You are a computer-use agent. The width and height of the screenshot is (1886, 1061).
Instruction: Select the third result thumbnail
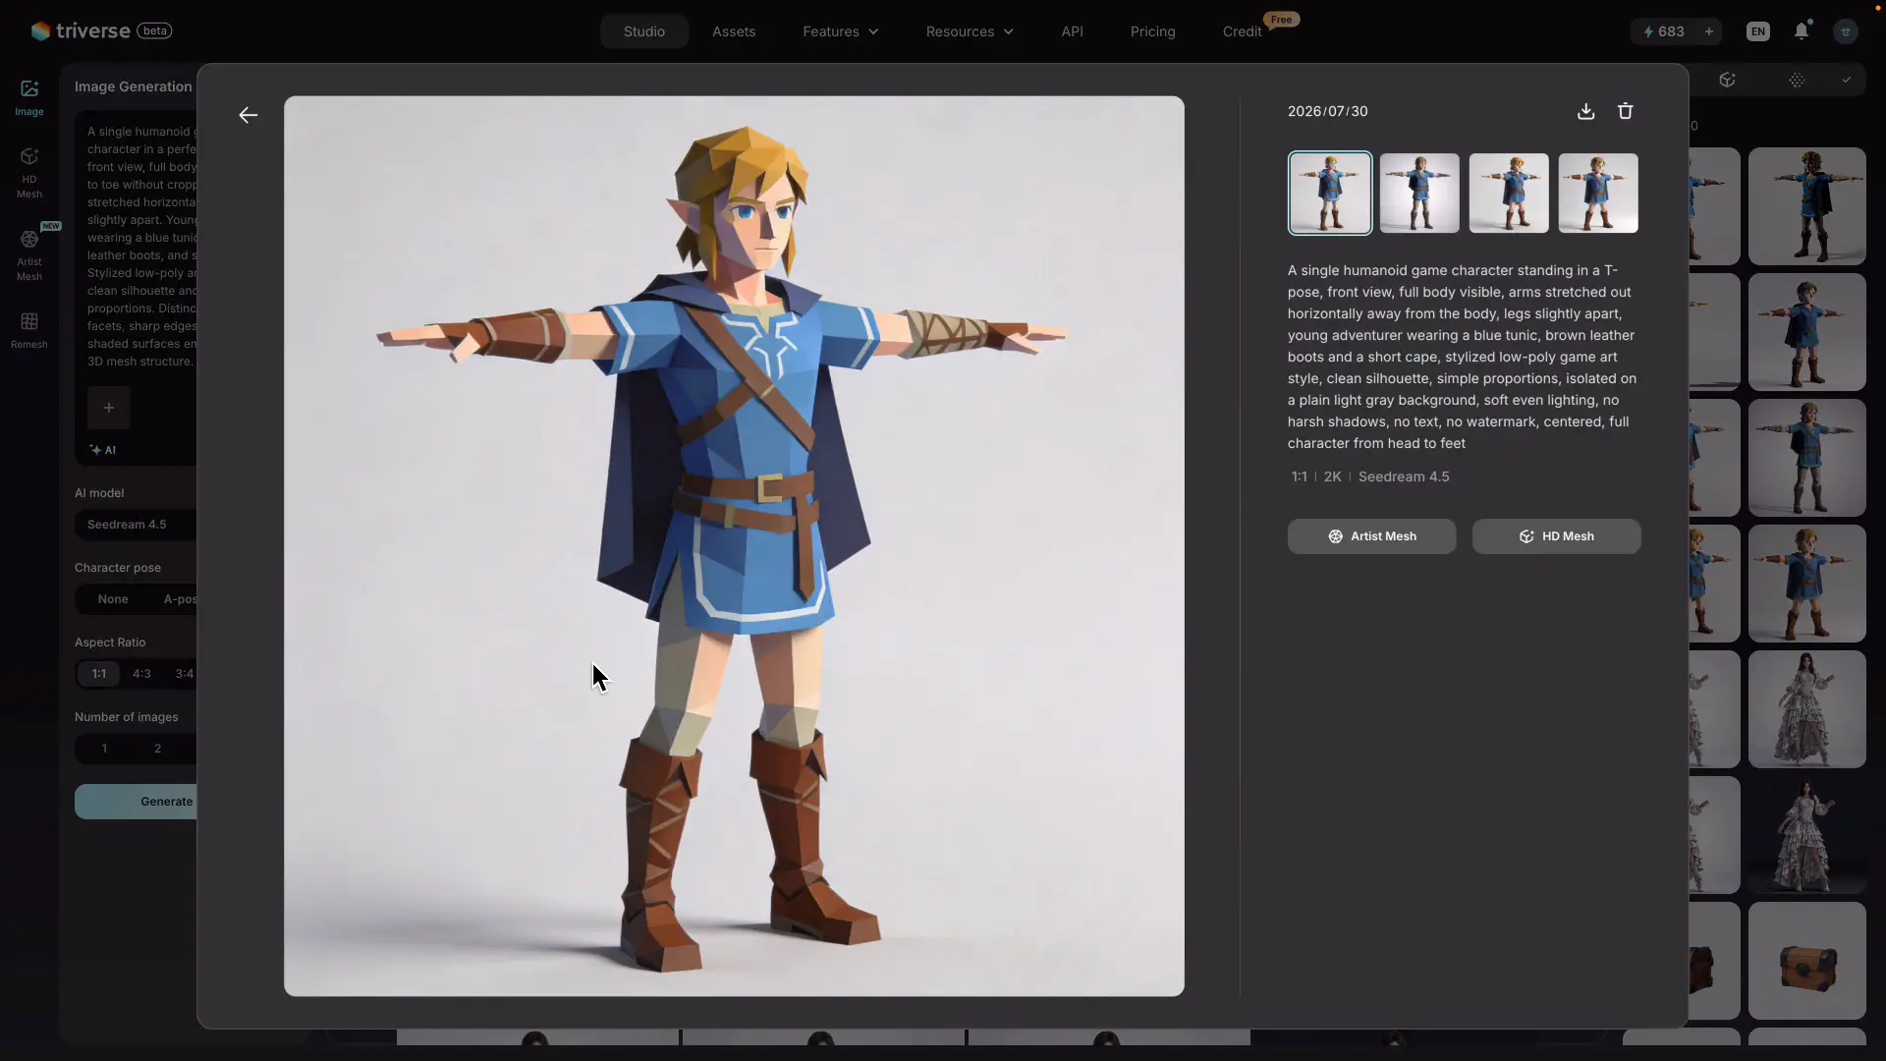(1509, 194)
